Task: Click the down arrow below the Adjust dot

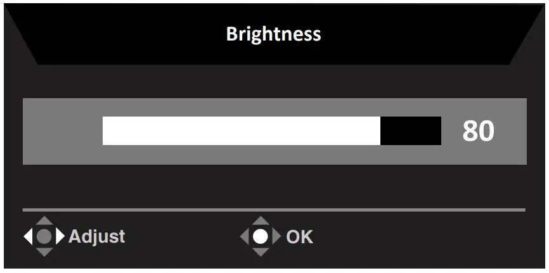Action: pyautogui.click(x=43, y=251)
